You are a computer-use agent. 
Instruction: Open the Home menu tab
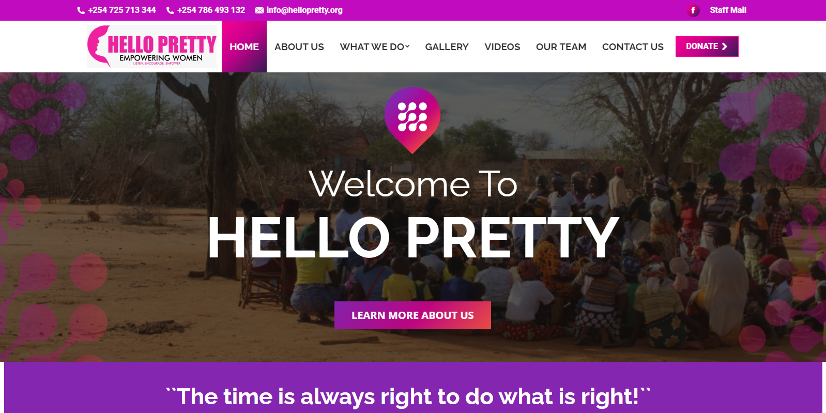pyautogui.click(x=244, y=47)
